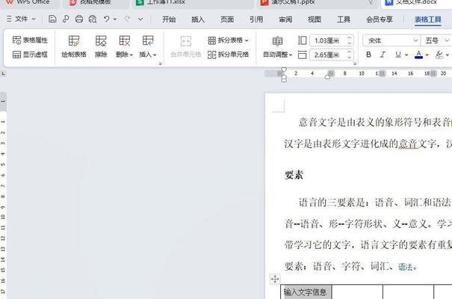Open the table group dialog launcher
The height and width of the screenshot is (299, 452).
pyautogui.click(x=160, y=64)
